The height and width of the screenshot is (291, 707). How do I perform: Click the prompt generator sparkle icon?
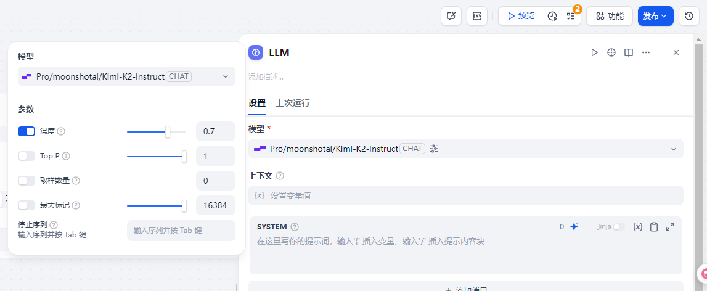click(574, 227)
